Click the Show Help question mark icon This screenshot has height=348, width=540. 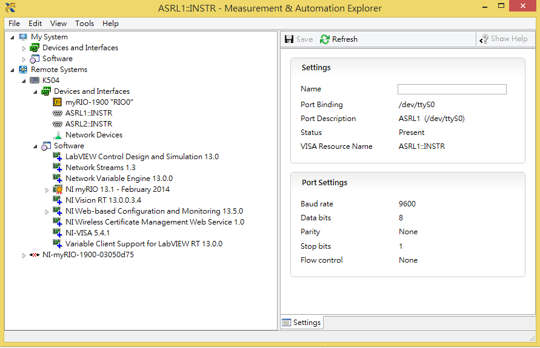(x=484, y=39)
